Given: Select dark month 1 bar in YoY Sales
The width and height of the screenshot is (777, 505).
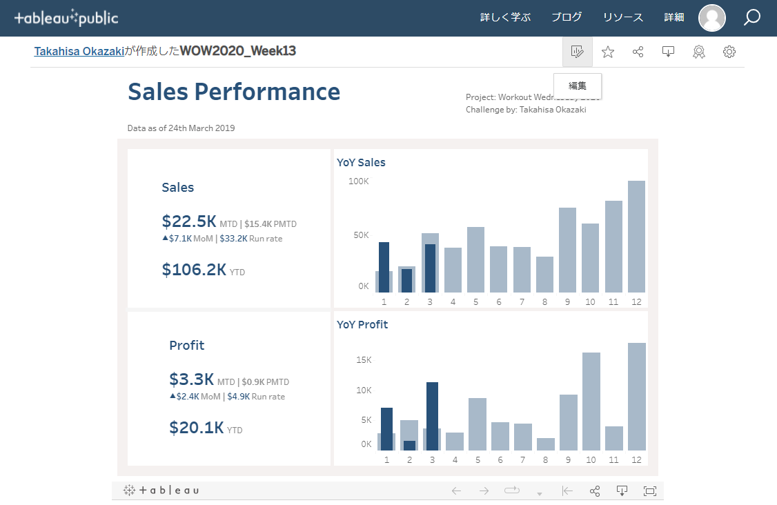Looking at the screenshot, I should 384,267.
